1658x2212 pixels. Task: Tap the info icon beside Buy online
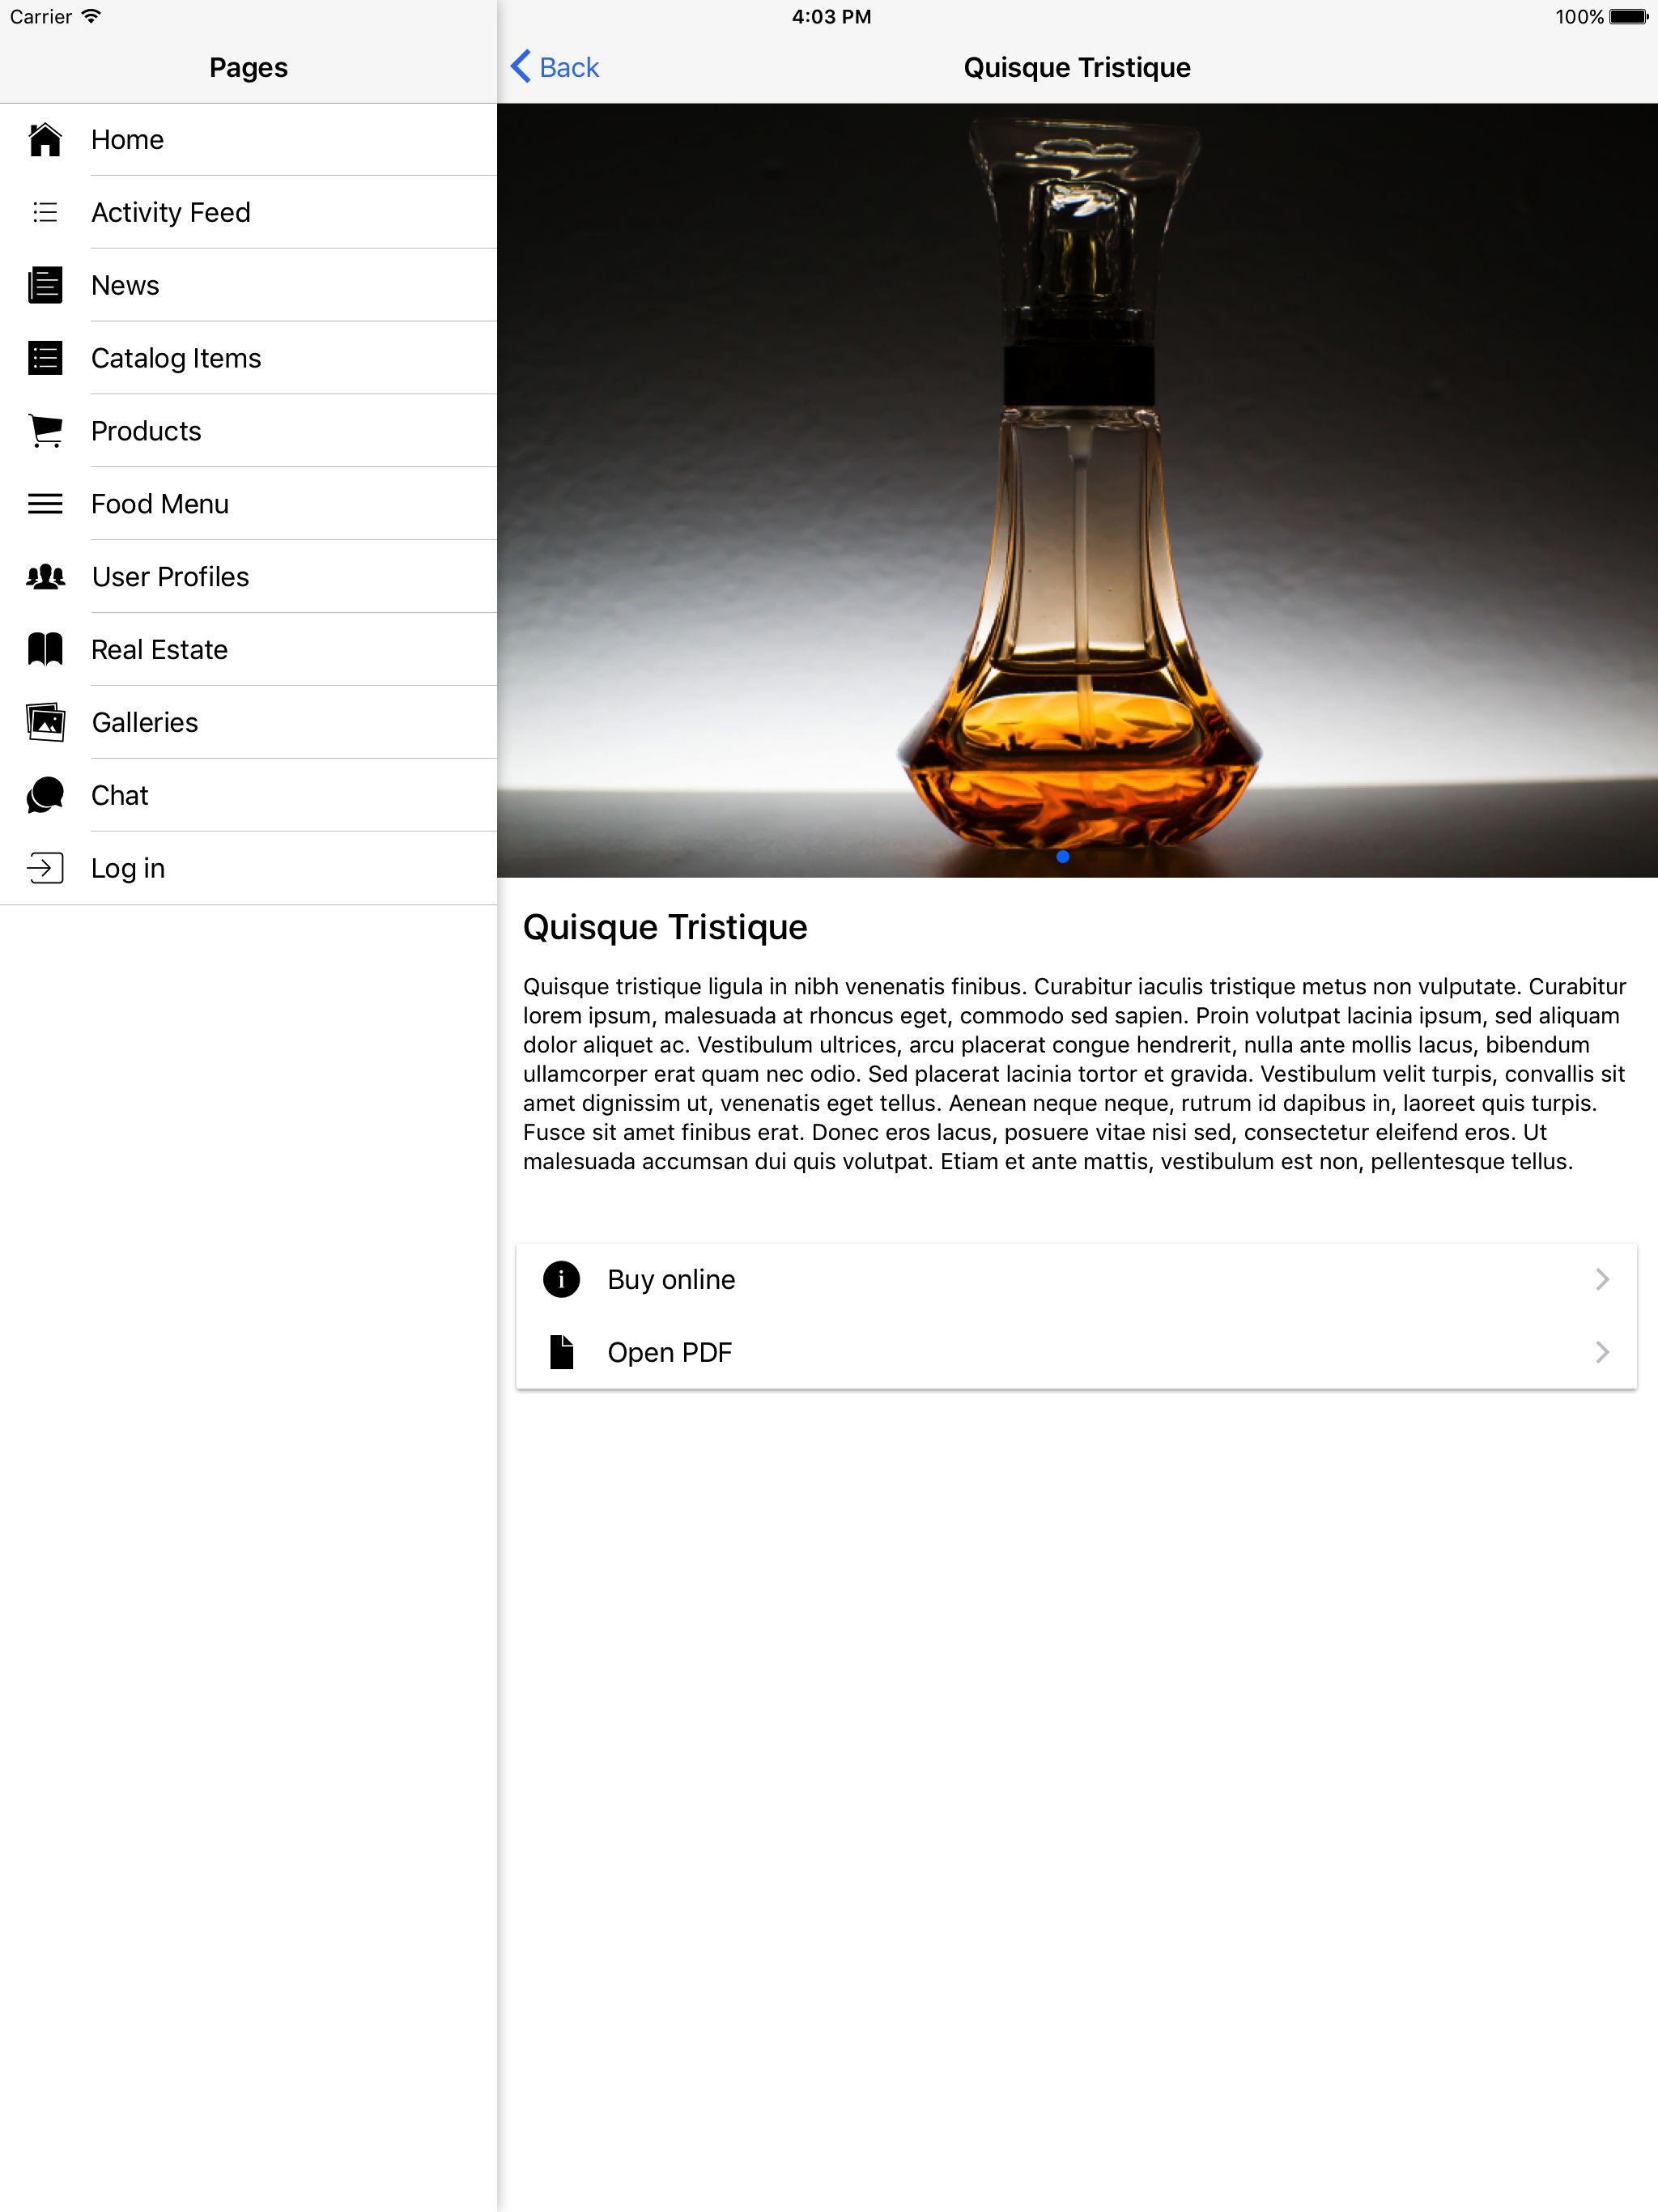click(x=561, y=1279)
